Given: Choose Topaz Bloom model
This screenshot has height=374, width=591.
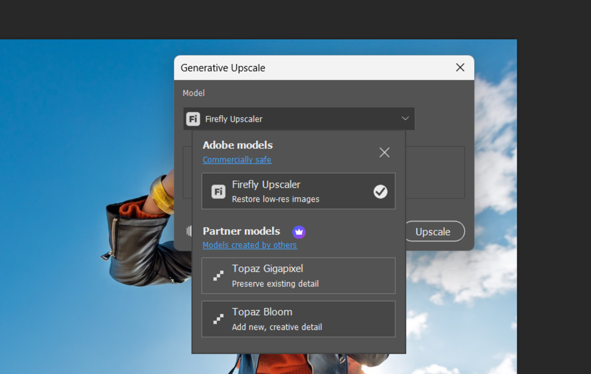Looking at the screenshot, I should coord(298,319).
